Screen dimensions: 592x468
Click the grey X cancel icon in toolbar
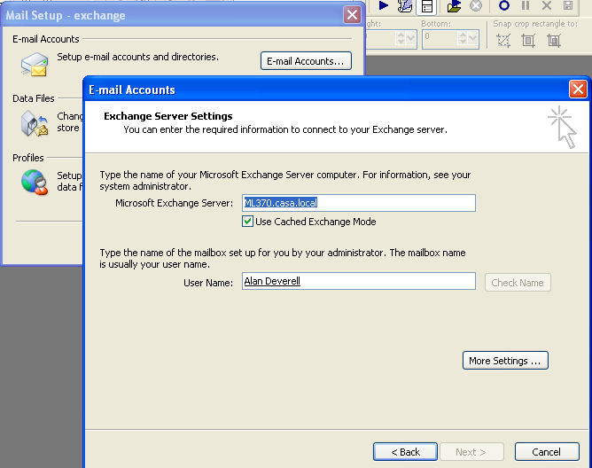546,5
